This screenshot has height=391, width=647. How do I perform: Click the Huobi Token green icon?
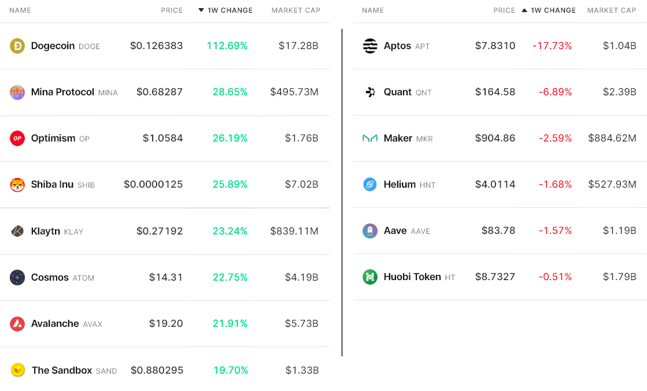[370, 277]
